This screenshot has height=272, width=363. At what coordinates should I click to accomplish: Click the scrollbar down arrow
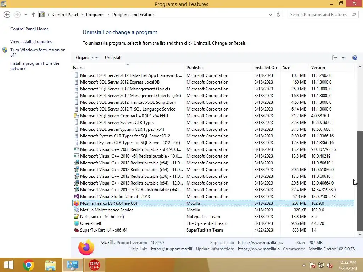click(x=360, y=234)
